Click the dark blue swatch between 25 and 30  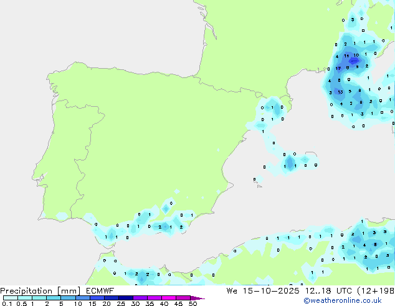125,298
